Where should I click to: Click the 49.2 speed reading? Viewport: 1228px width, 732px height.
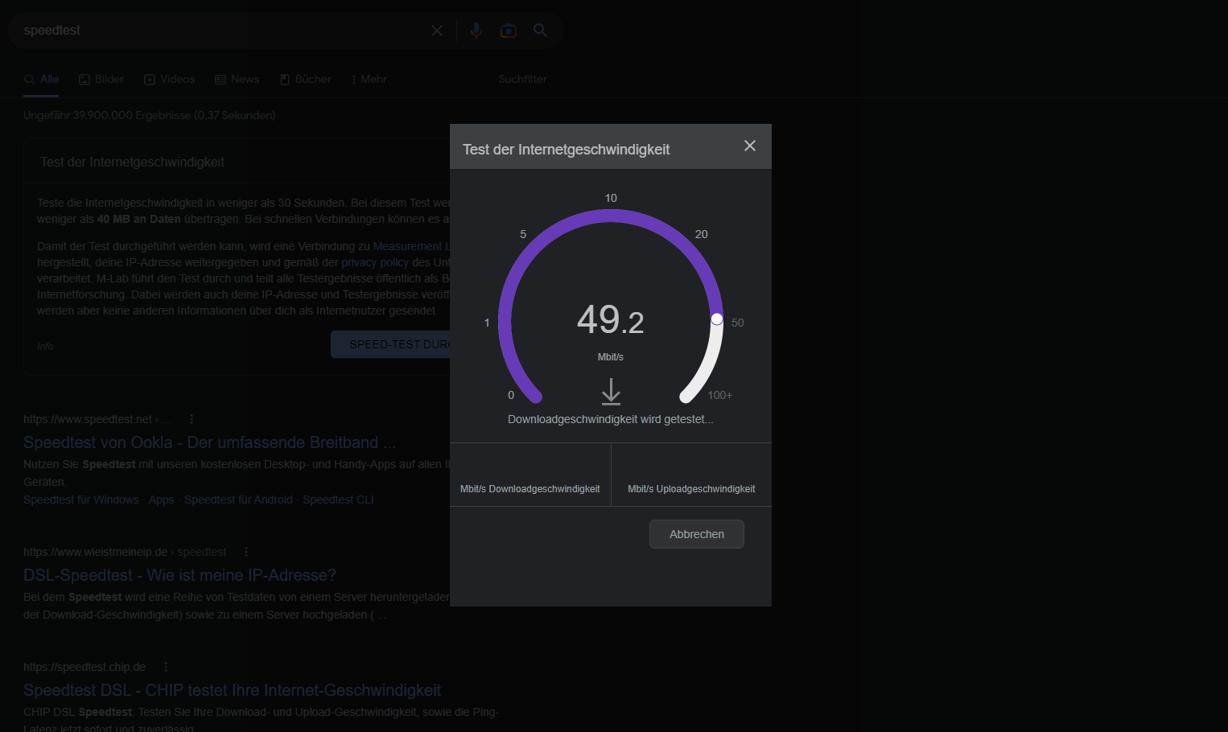611,320
